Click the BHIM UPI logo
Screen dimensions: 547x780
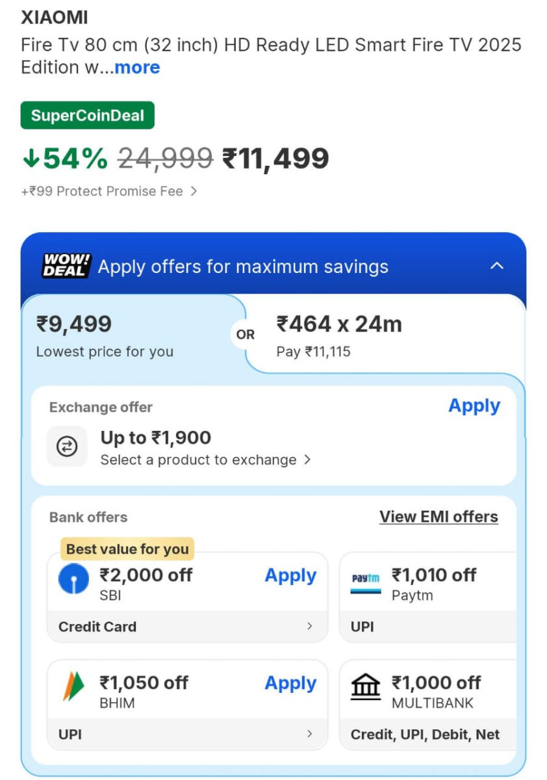point(73,686)
